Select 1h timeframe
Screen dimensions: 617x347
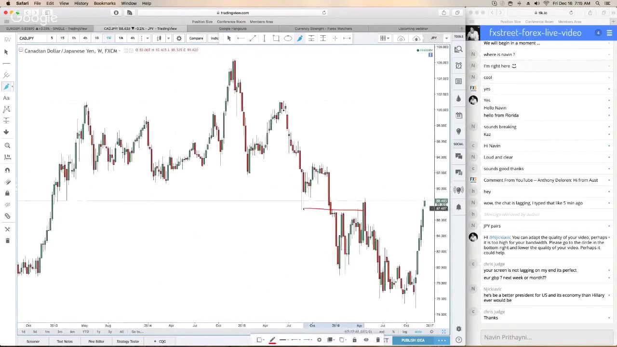(74, 38)
